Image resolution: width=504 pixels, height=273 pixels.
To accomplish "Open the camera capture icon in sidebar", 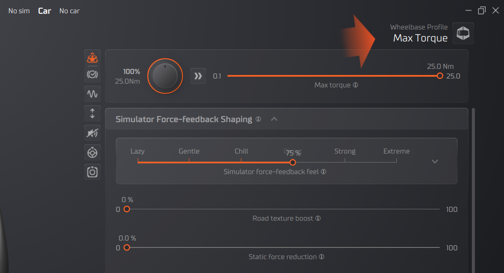I will pos(92,172).
